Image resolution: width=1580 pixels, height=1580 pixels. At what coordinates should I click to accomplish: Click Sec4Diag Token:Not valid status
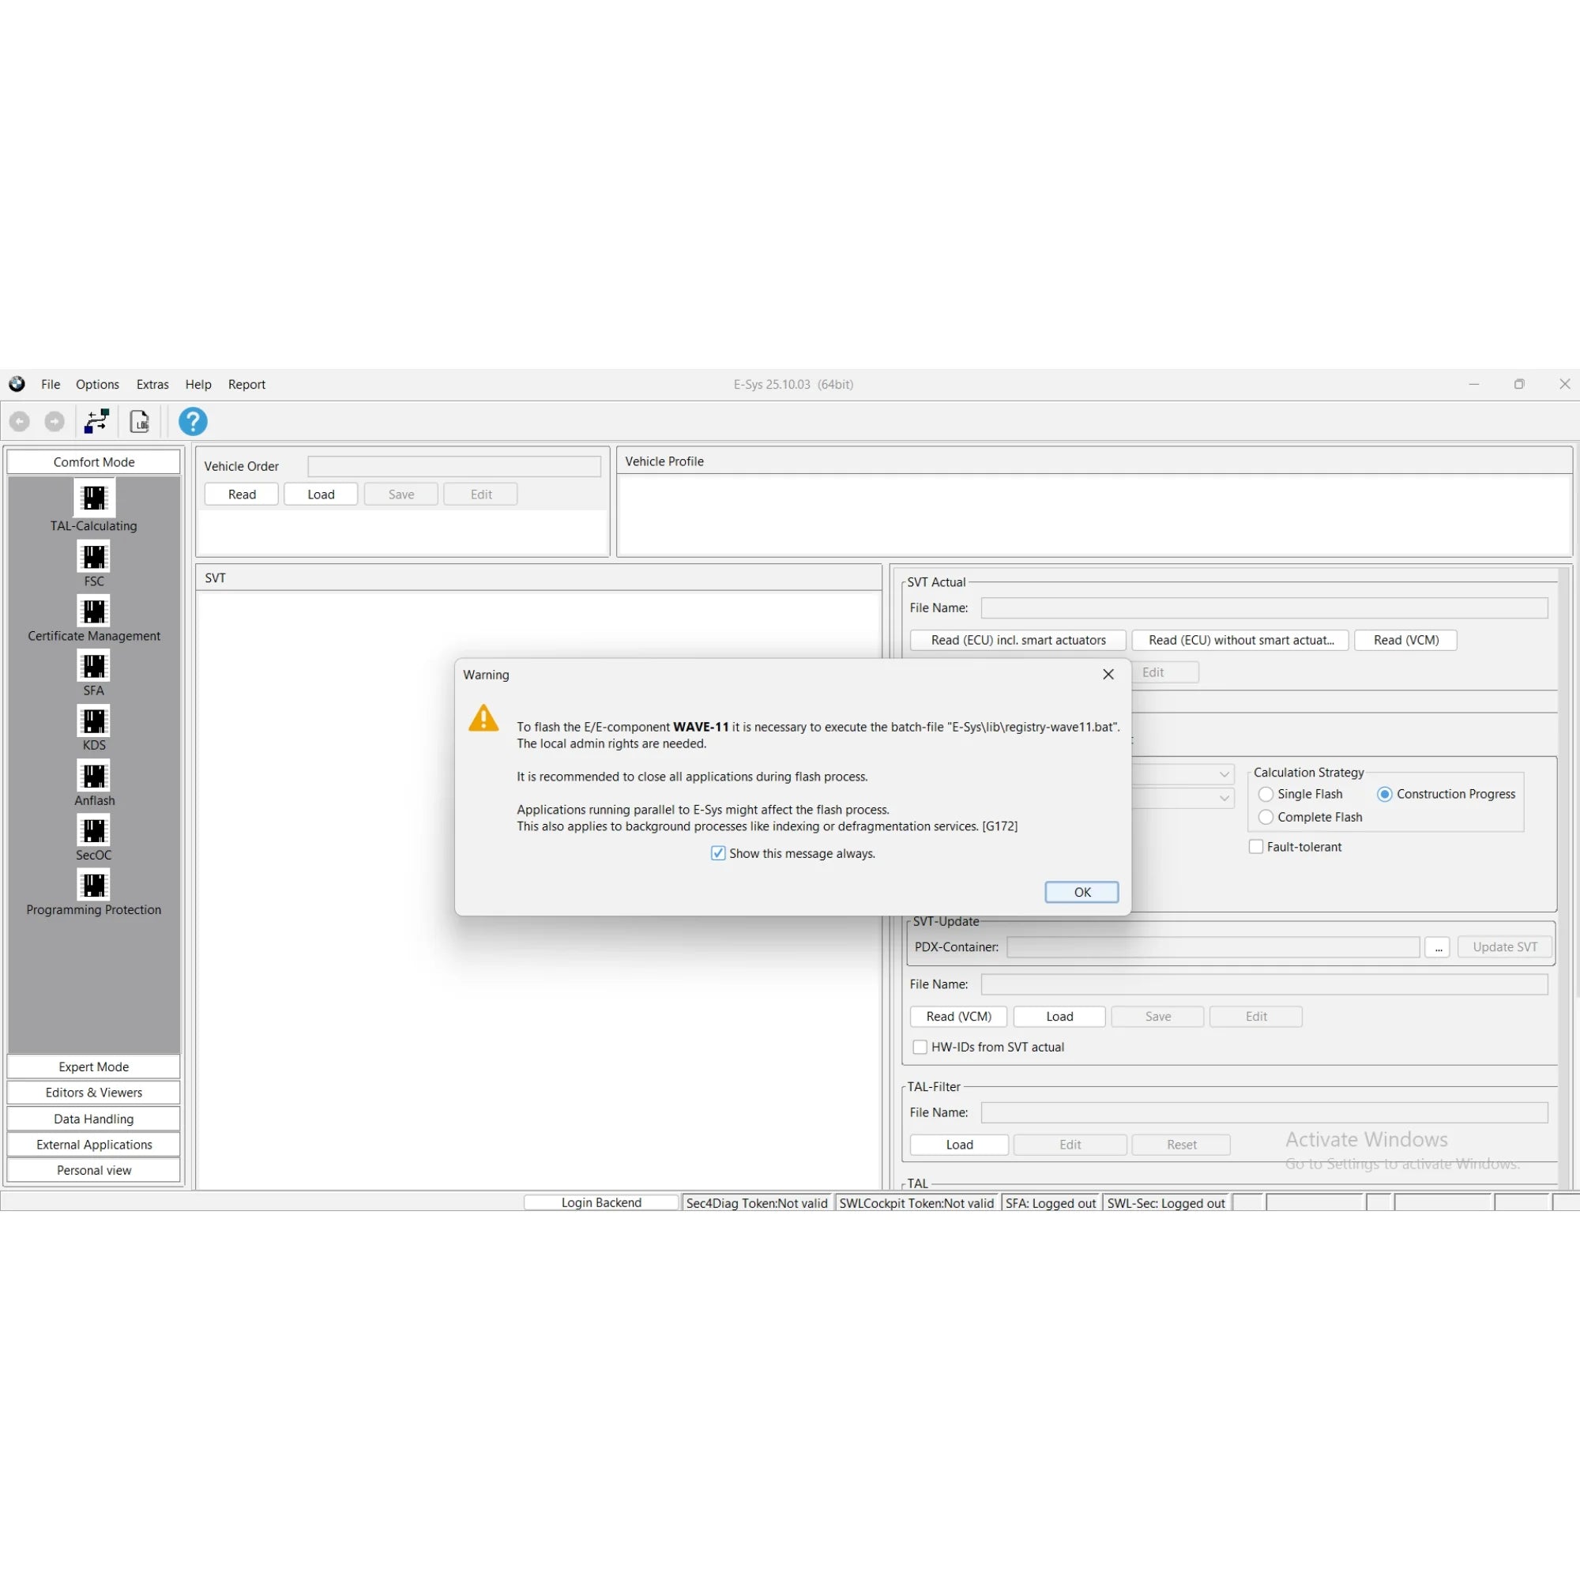pos(758,1203)
